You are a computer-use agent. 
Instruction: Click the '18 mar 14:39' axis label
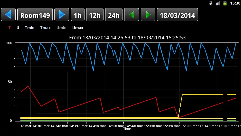(x=68, y=126)
